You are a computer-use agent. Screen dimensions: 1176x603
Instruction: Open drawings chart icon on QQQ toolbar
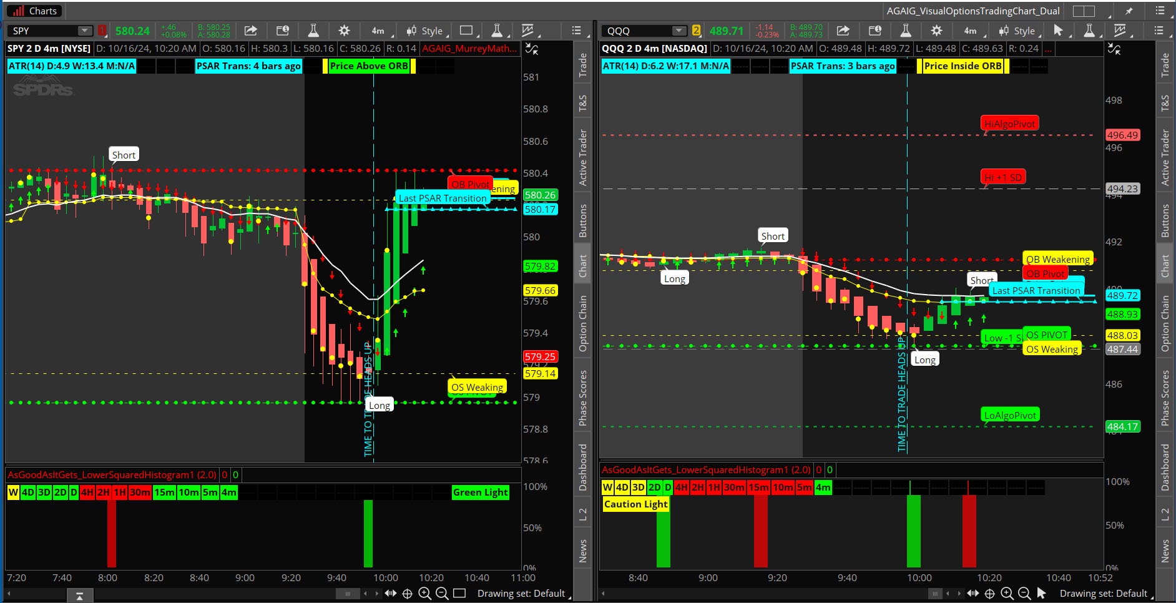coord(1120,31)
